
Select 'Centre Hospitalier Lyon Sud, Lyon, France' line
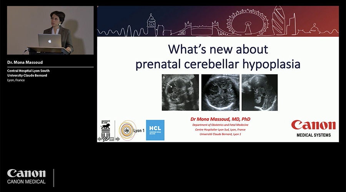[x=220, y=130]
